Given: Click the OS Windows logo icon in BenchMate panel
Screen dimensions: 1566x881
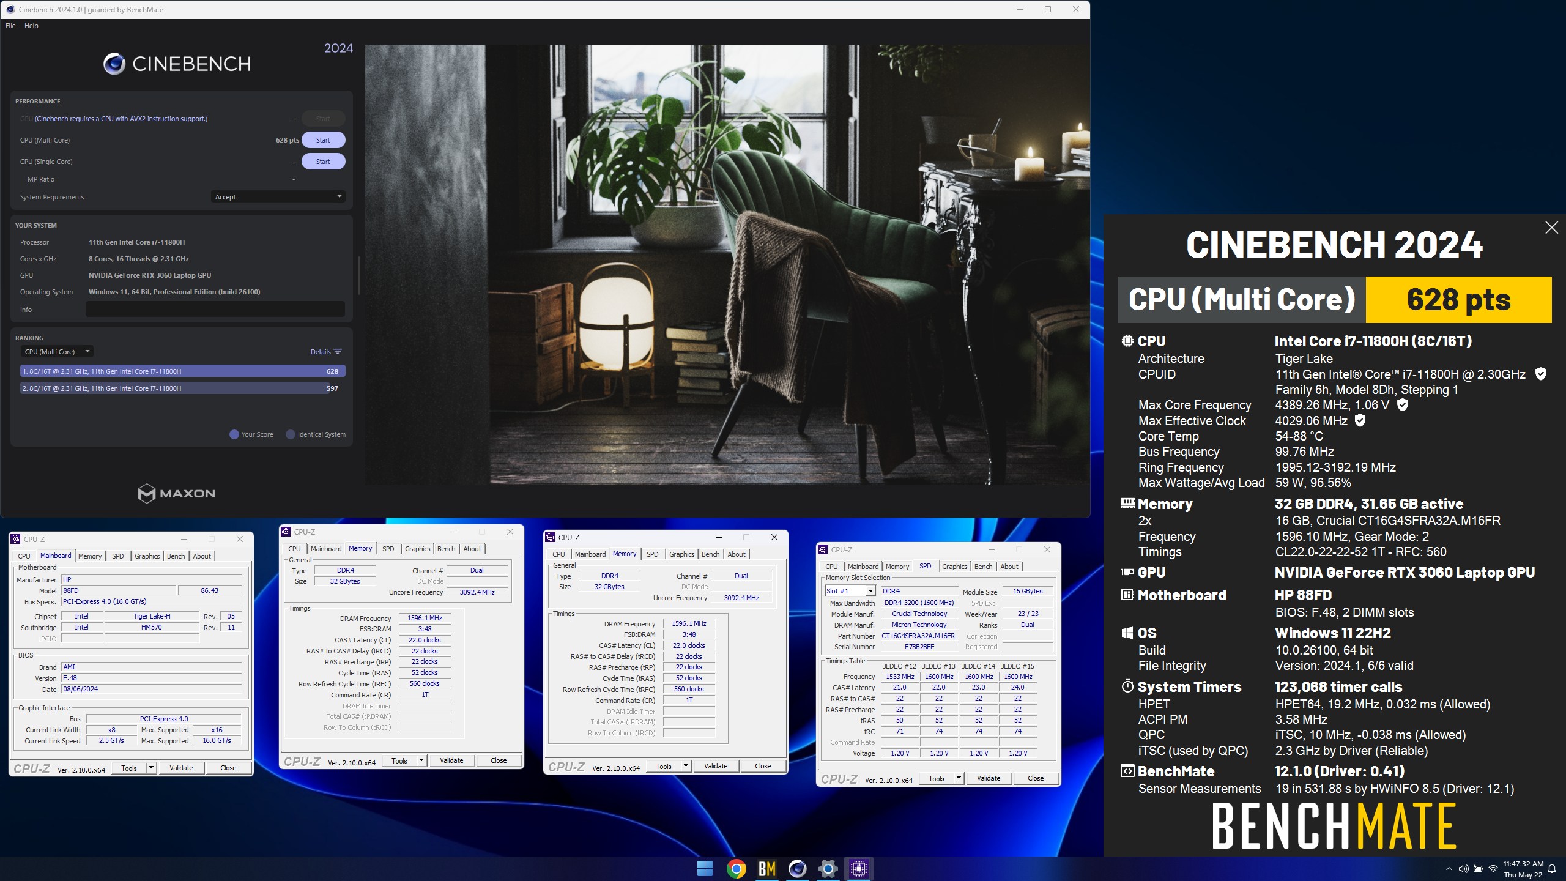Looking at the screenshot, I should pyautogui.click(x=1127, y=633).
